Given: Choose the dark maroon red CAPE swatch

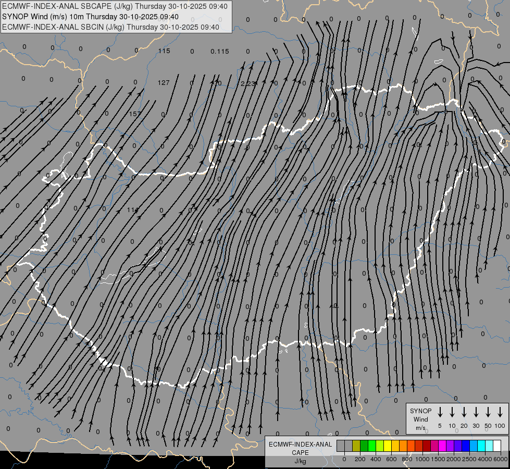Looking at the screenshot, I should tap(427, 446).
